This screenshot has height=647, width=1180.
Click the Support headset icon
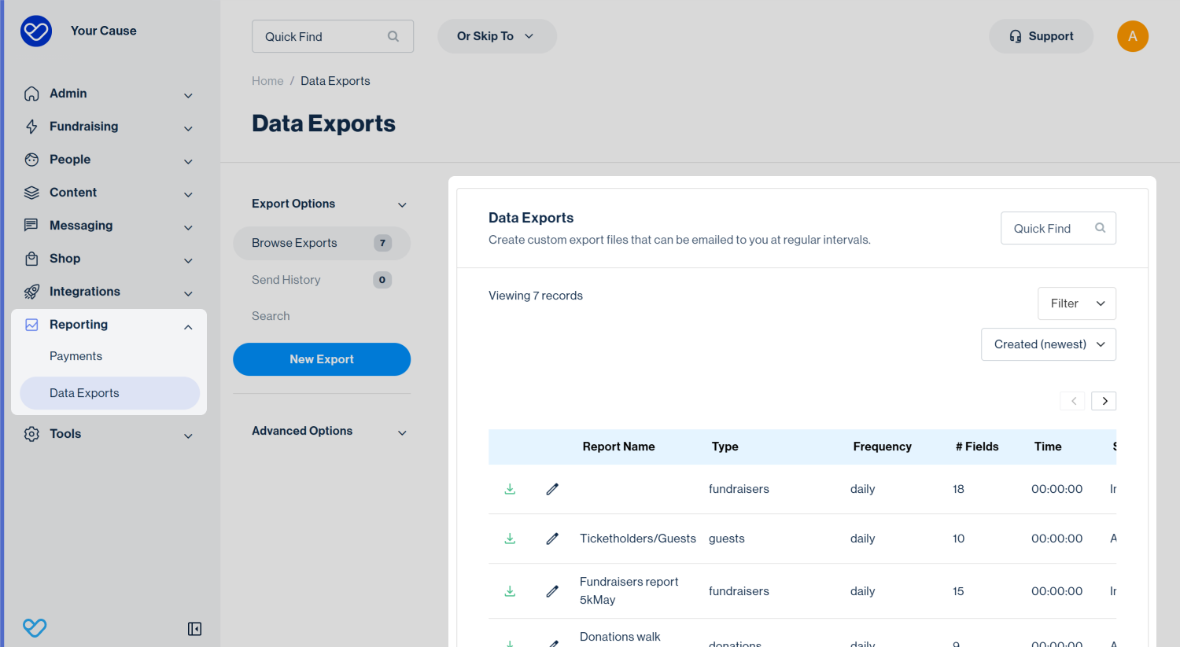pyautogui.click(x=1016, y=36)
